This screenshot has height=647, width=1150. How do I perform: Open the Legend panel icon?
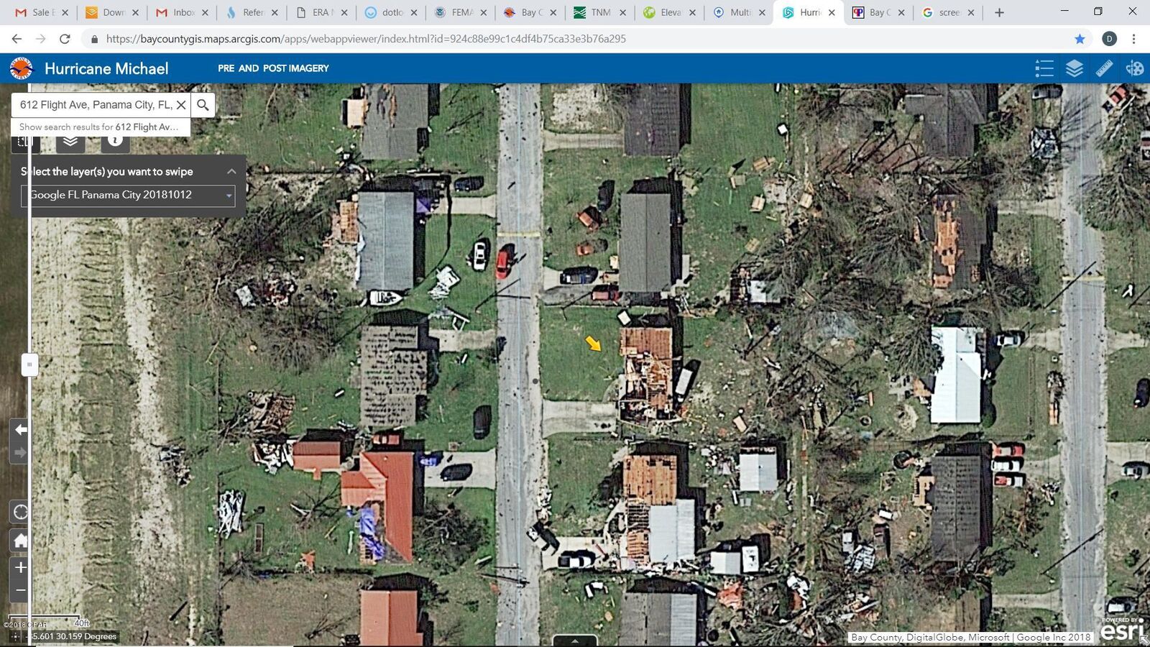(x=1044, y=68)
